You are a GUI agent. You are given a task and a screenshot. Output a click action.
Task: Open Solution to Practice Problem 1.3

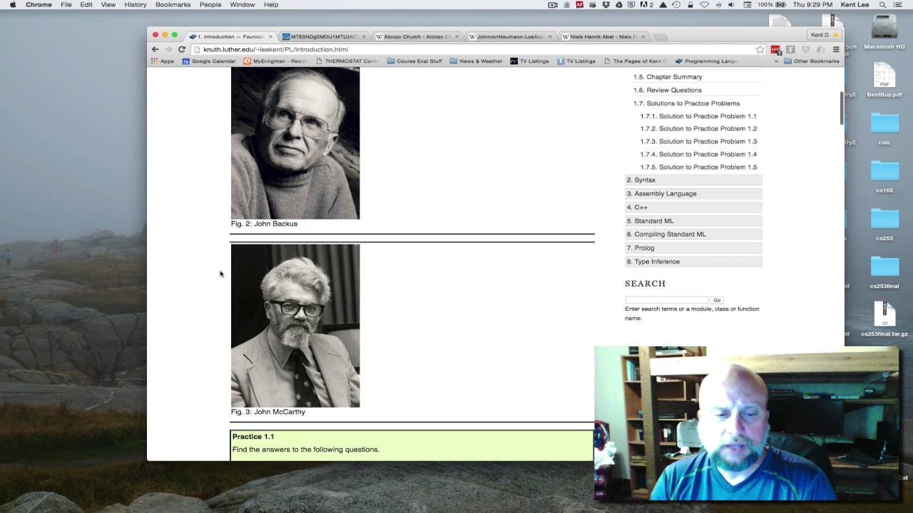pos(698,142)
